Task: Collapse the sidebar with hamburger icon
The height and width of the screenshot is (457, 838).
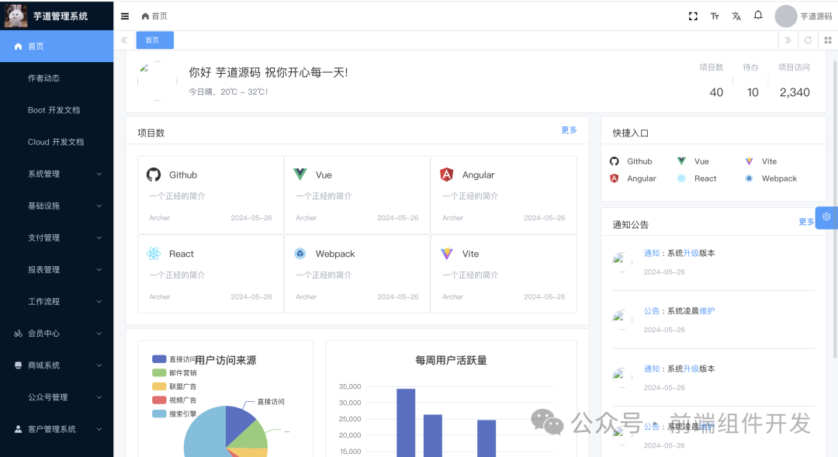Action: 124,16
